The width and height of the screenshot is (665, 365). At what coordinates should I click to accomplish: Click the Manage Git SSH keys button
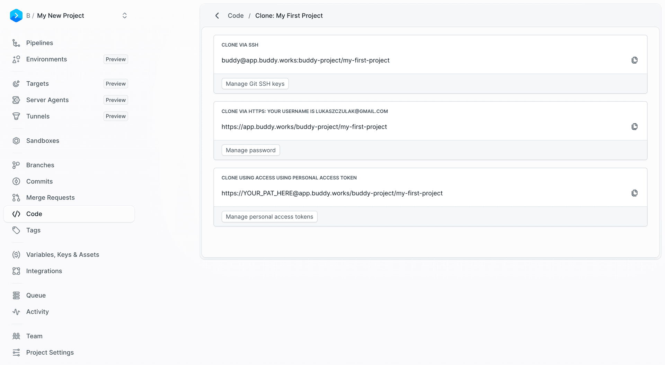pyautogui.click(x=255, y=83)
